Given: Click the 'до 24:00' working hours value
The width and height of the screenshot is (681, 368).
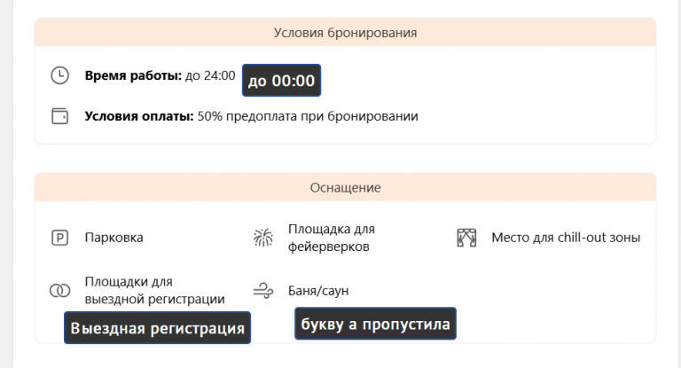Looking at the screenshot, I should pos(210,75).
